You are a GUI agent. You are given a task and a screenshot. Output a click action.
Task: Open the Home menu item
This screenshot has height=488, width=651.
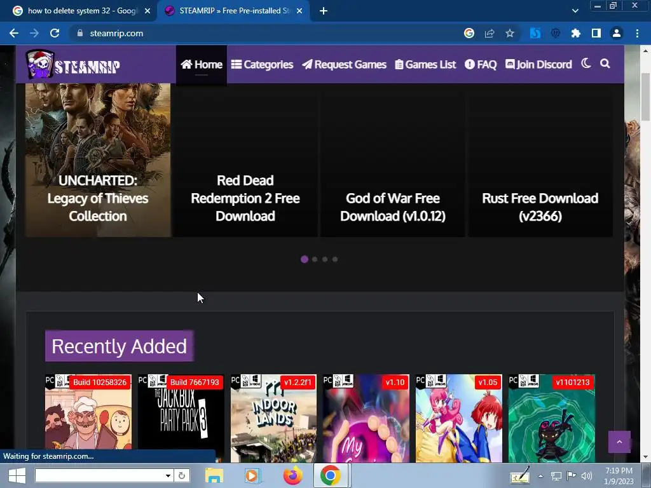point(202,64)
